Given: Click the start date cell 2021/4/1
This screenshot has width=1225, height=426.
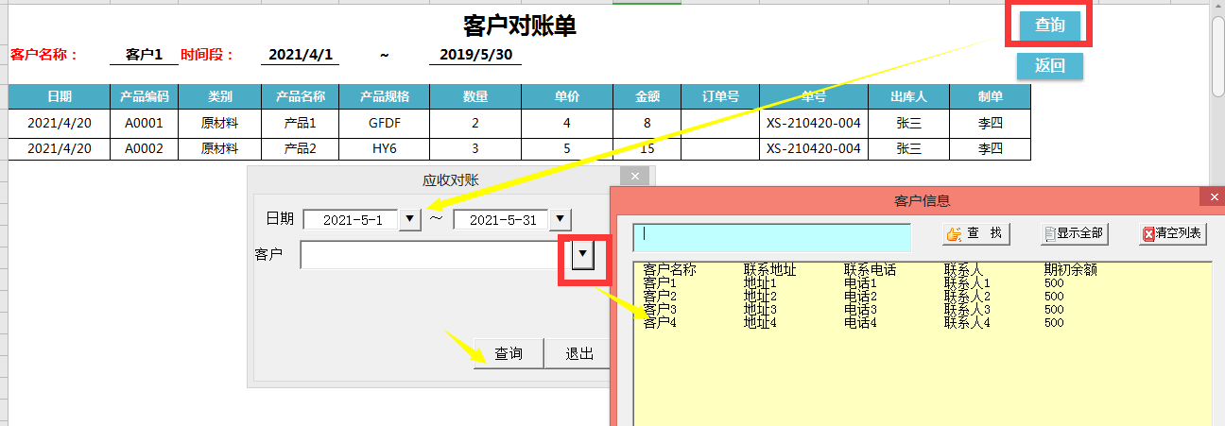Looking at the screenshot, I should [x=301, y=55].
